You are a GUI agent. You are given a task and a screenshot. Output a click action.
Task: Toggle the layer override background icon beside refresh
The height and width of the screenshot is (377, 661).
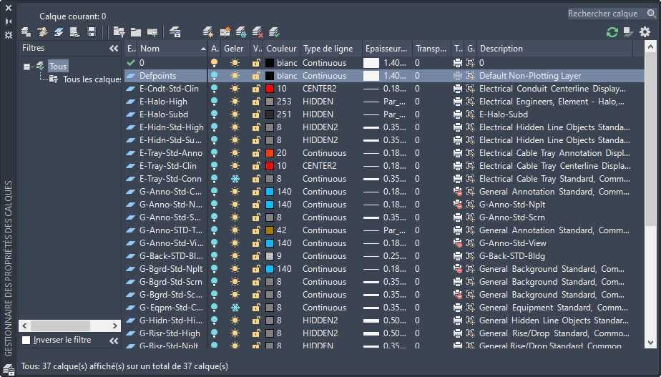click(x=629, y=31)
